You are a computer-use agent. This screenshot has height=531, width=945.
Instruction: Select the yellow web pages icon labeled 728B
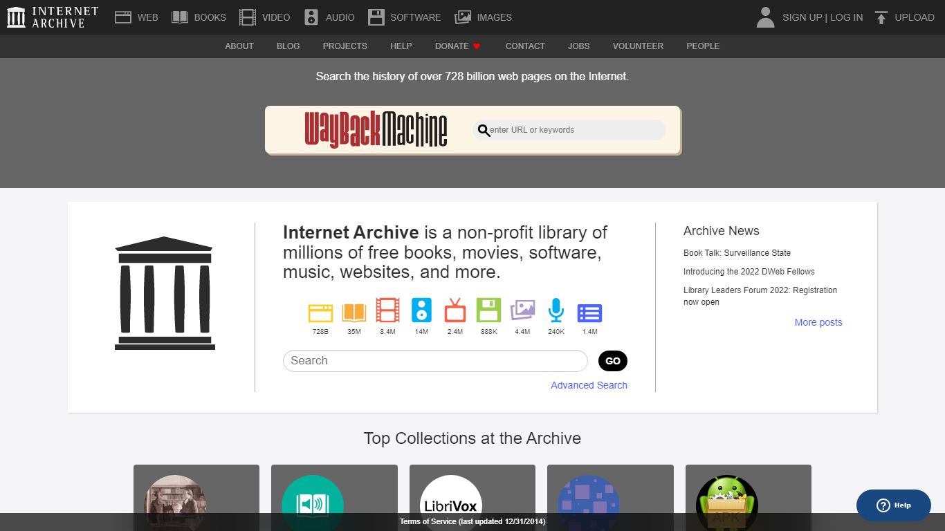[320, 313]
